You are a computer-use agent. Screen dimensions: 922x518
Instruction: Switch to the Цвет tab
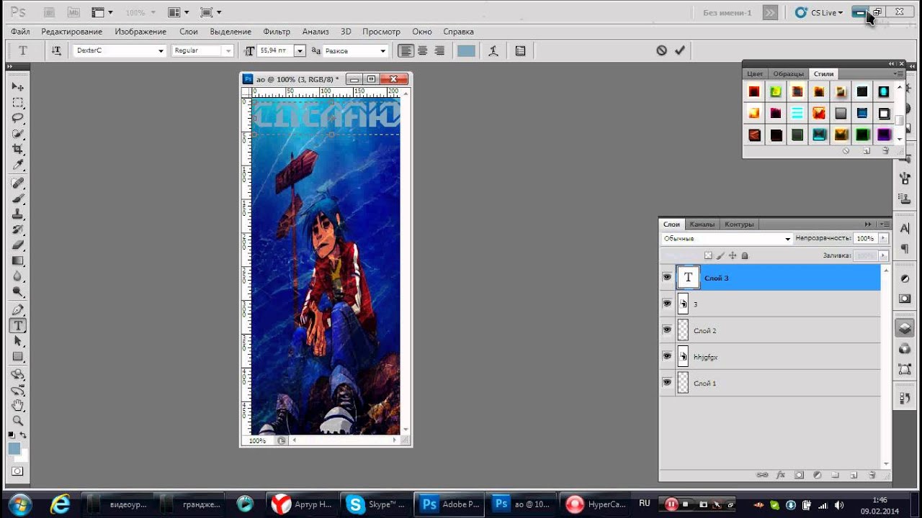click(x=755, y=74)
